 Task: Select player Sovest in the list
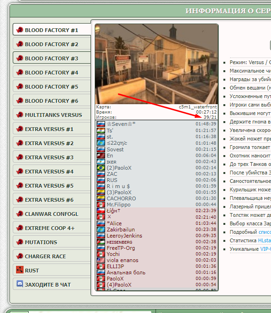point(156,149)
